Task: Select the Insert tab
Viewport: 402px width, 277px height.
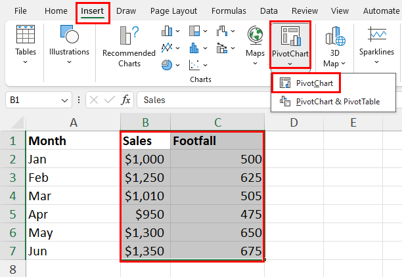Action: pyautogui.click(x=93, y=11)
